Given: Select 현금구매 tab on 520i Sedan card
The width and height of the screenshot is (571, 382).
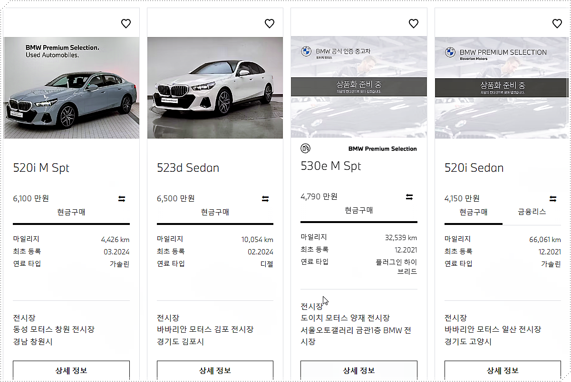Looking at the screenshot, I should (474, 212).
